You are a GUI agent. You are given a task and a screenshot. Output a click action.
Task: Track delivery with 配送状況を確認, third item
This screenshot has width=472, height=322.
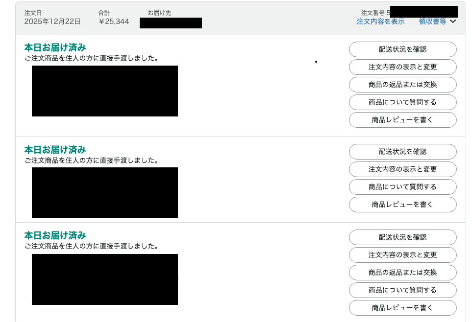click(x=402, y=237)
